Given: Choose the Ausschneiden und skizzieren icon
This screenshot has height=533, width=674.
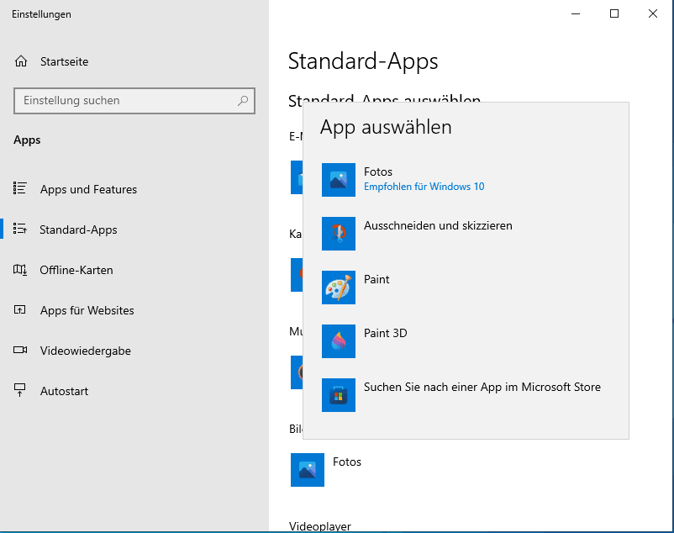Looking at the screenshot, I should (339, 234).
